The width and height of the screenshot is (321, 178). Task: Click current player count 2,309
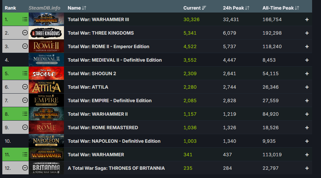pos(190,74)
